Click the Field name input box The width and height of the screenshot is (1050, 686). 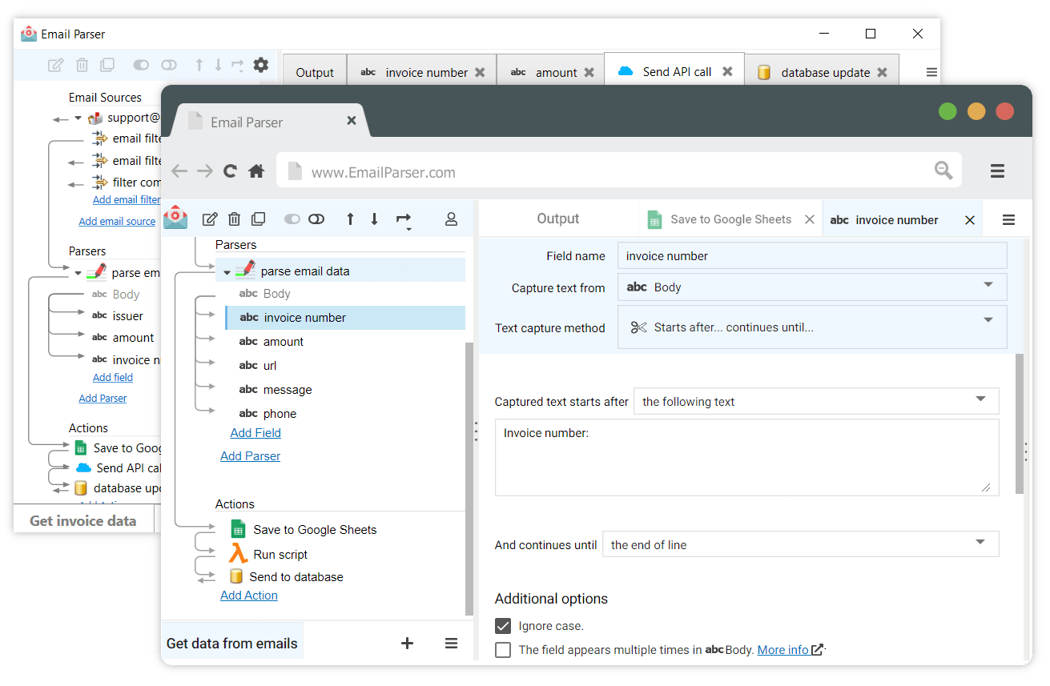pos(812,256)
